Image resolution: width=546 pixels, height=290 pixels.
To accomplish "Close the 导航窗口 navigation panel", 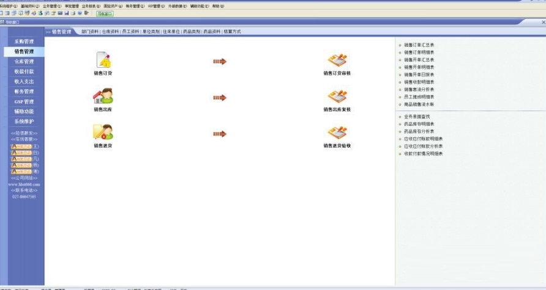I will pos(543,22).
